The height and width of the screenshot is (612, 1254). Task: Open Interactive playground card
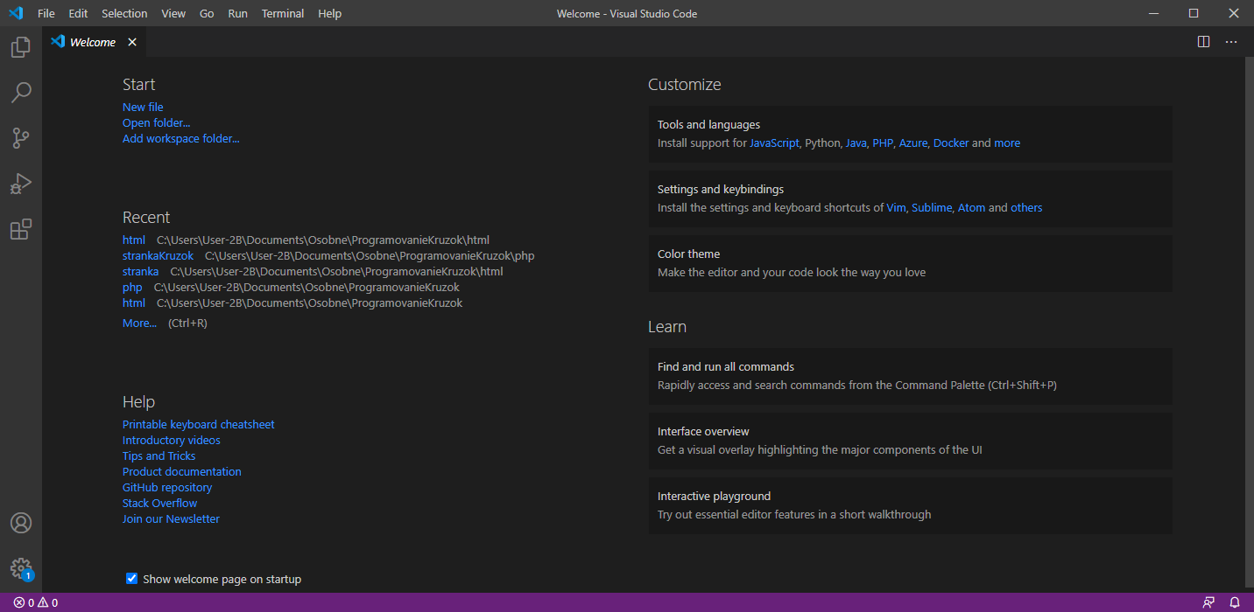pos(910,505)
